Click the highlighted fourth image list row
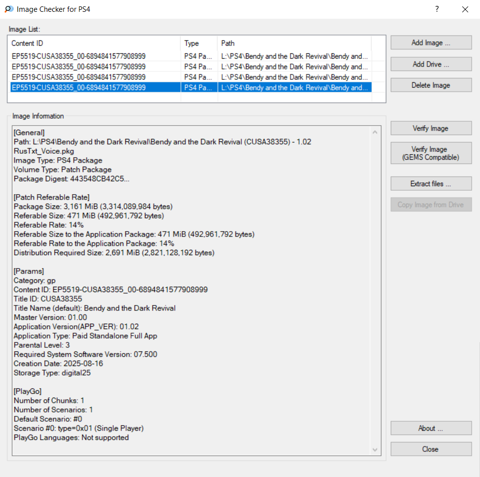The height and width of the screenshot is (477, 480). [79, 88]
